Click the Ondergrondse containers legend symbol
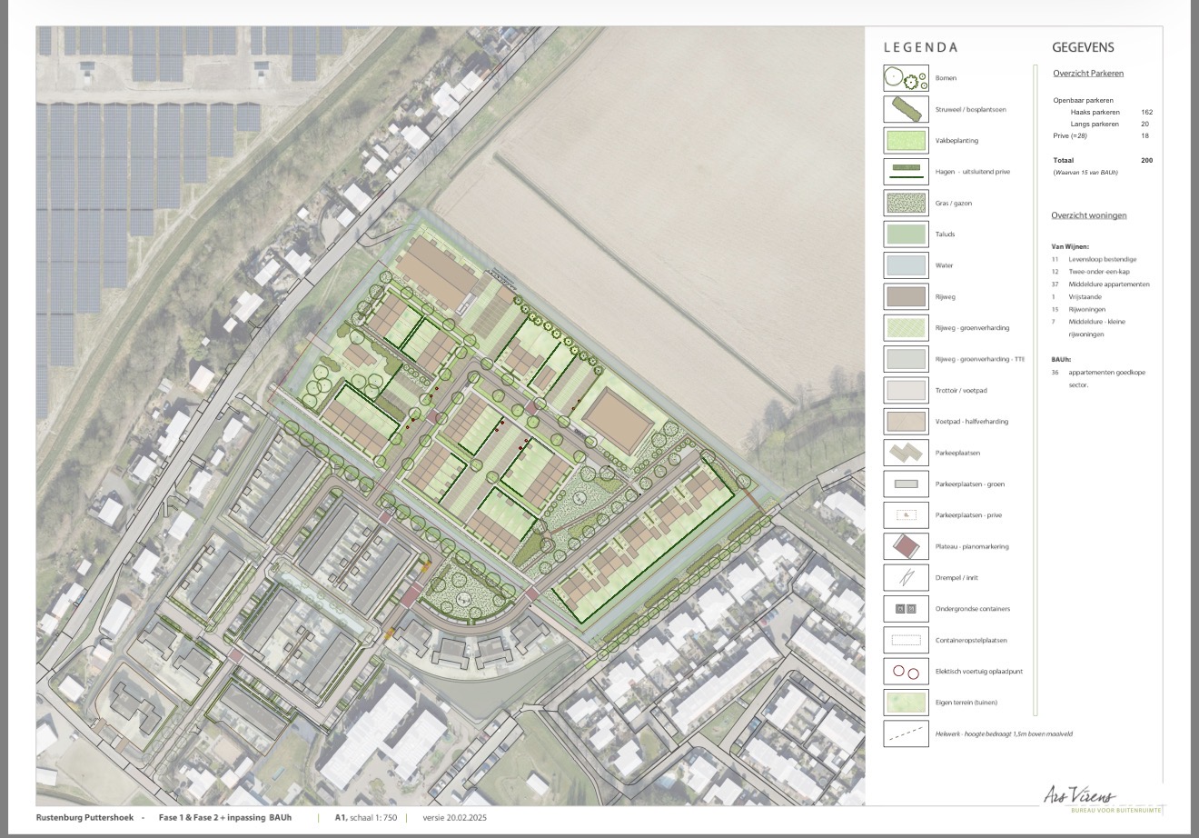Image resolution: width=1199 pixels, height=838 pixels. (x=906, y=609)
